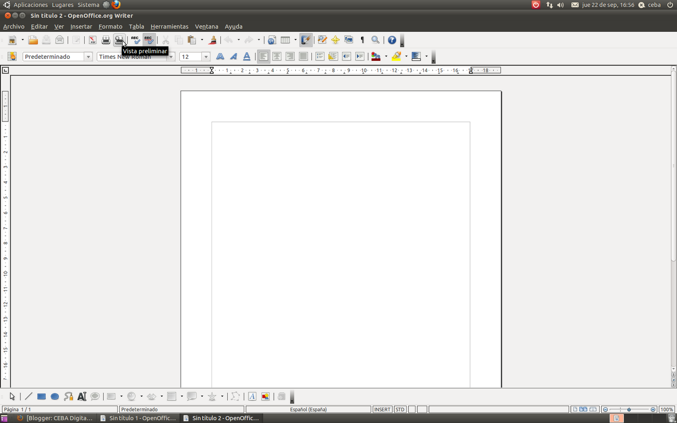Click the New document icon
Viewport: 677px width, 423px height.
12,40
